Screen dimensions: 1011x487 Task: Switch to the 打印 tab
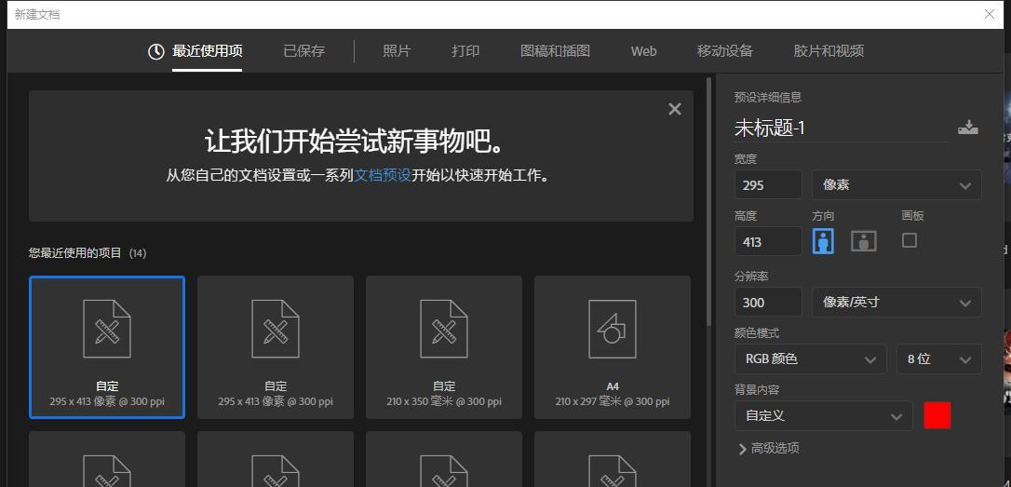pyautogui.click(x=465, y=51)
